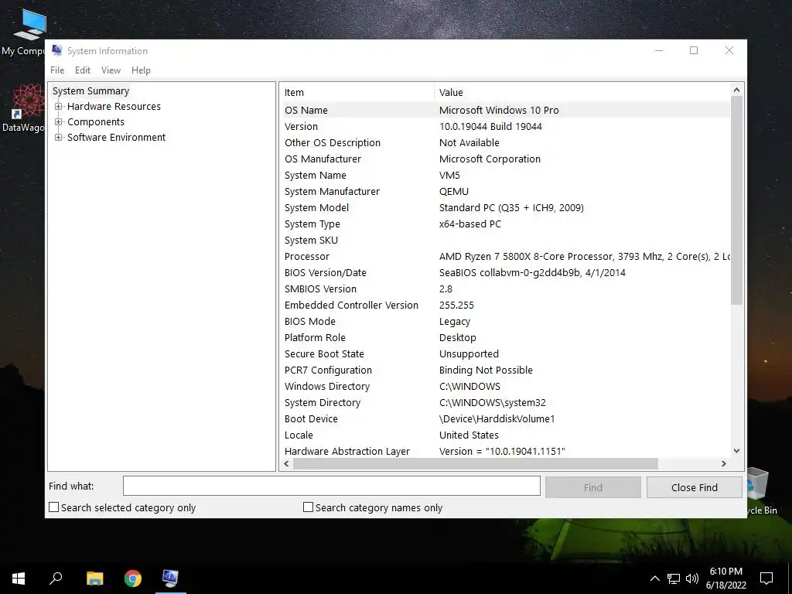Select Components tree item

95,122
